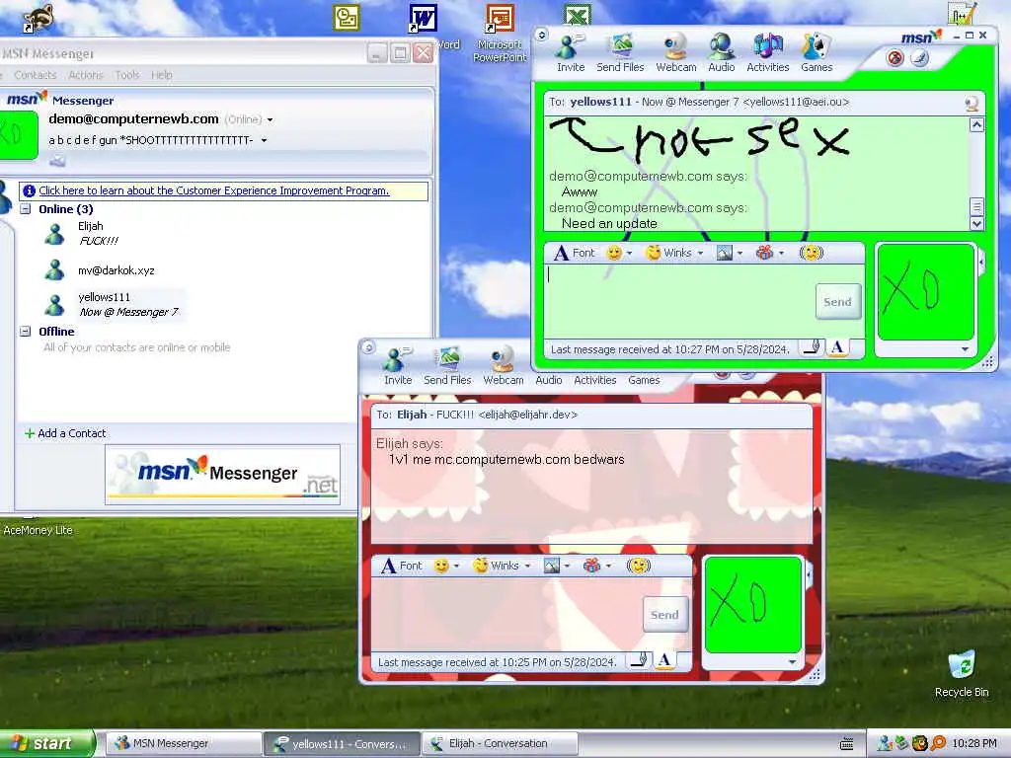This screenshot has height=758, width=1011.
Task: Collapse the Online (3) contact group
Action: pyautogui.click(x=25, y=209)
